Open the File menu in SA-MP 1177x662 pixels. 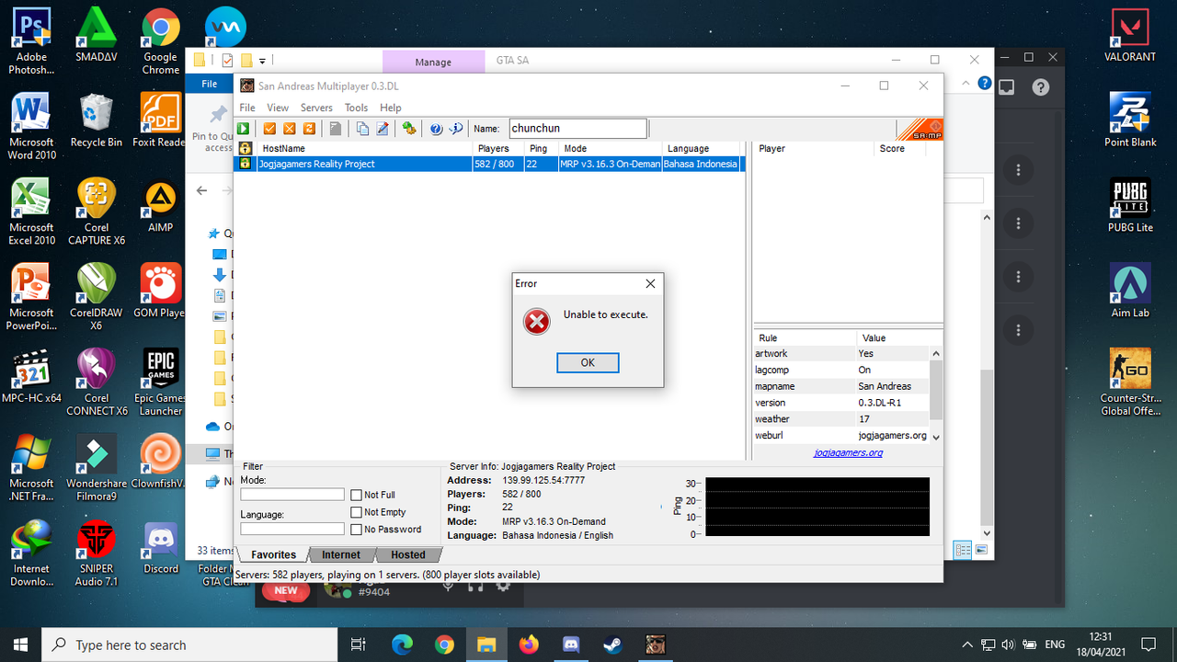click(x=247, y=108)
